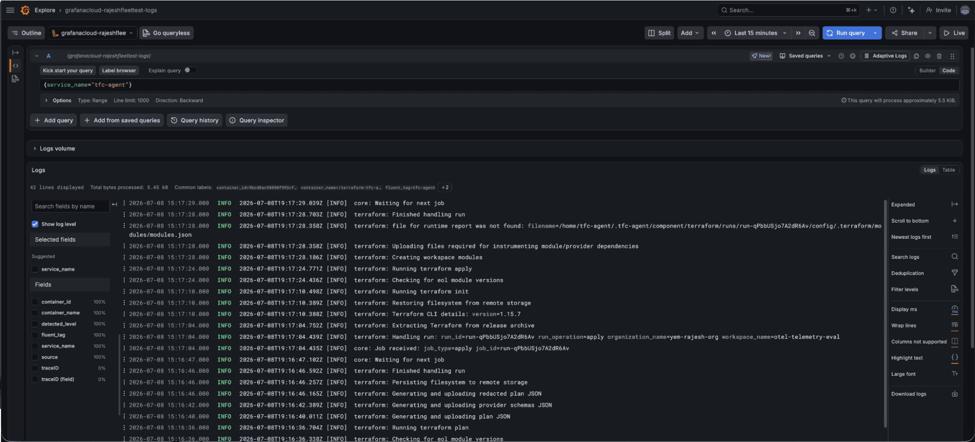
Task: Open the Add dropdown
Action: (690, 33)
